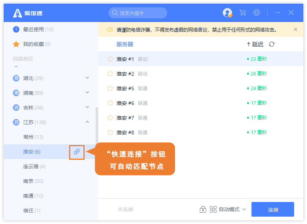The height and width of the screenshot is (224, 307).
Task: Sort servers by 延迟 column header
Action: tap(255, 44)
